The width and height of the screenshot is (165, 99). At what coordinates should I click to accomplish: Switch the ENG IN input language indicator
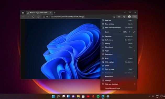pyautogui.click(x=157, y=96)
